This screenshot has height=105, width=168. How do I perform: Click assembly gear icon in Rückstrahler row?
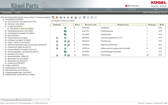coord(65,35)
